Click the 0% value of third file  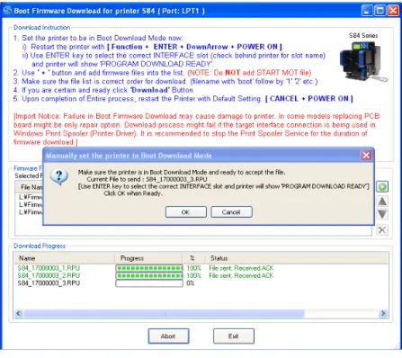click(191, 283)
